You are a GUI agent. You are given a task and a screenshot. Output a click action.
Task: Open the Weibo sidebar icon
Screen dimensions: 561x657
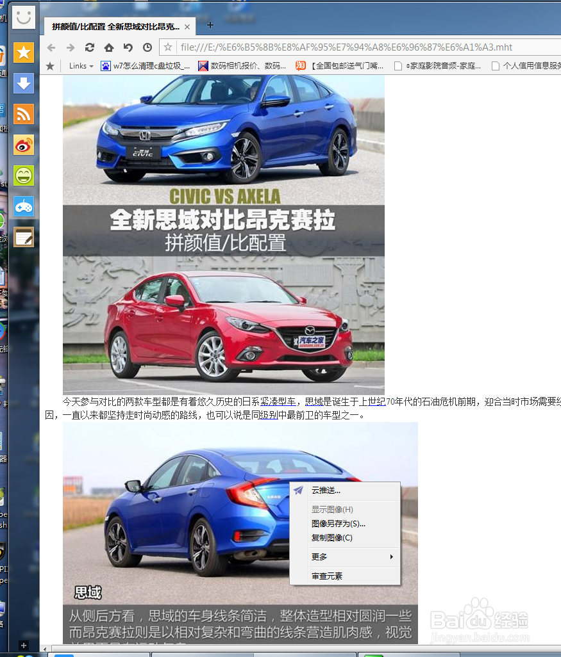click(24, 145)
